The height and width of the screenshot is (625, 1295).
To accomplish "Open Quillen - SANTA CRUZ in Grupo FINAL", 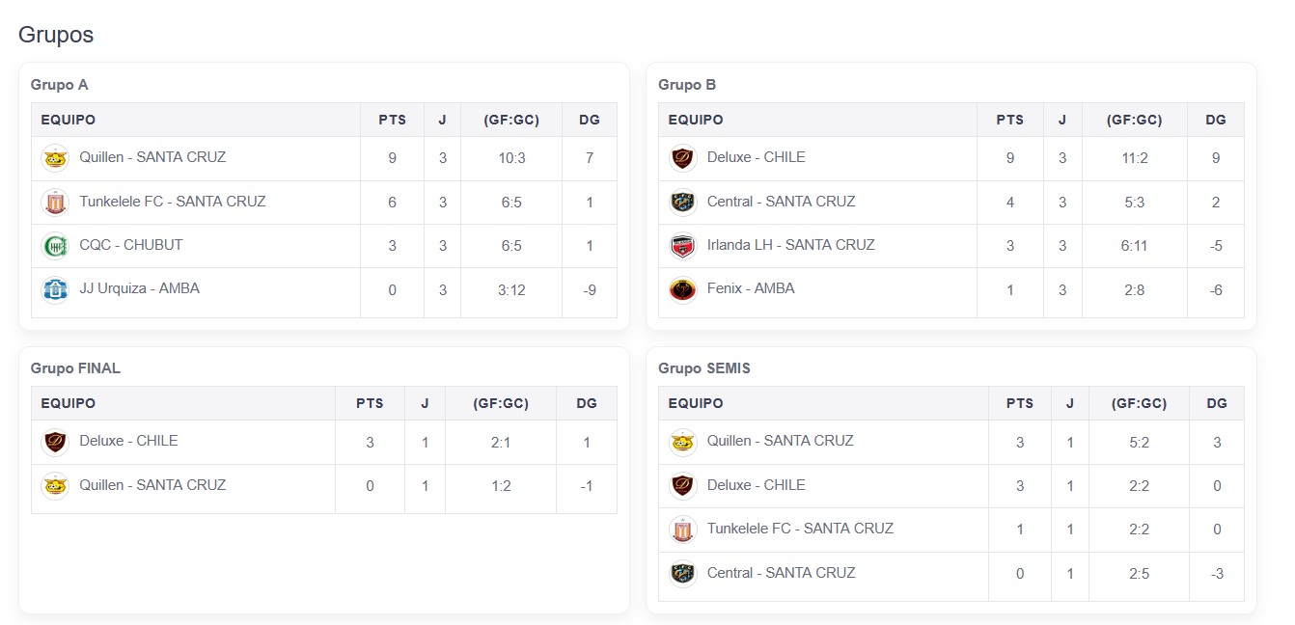I will click(152, 485).
